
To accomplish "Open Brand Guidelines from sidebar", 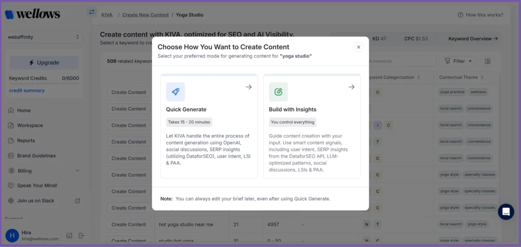I will point(36,156).
